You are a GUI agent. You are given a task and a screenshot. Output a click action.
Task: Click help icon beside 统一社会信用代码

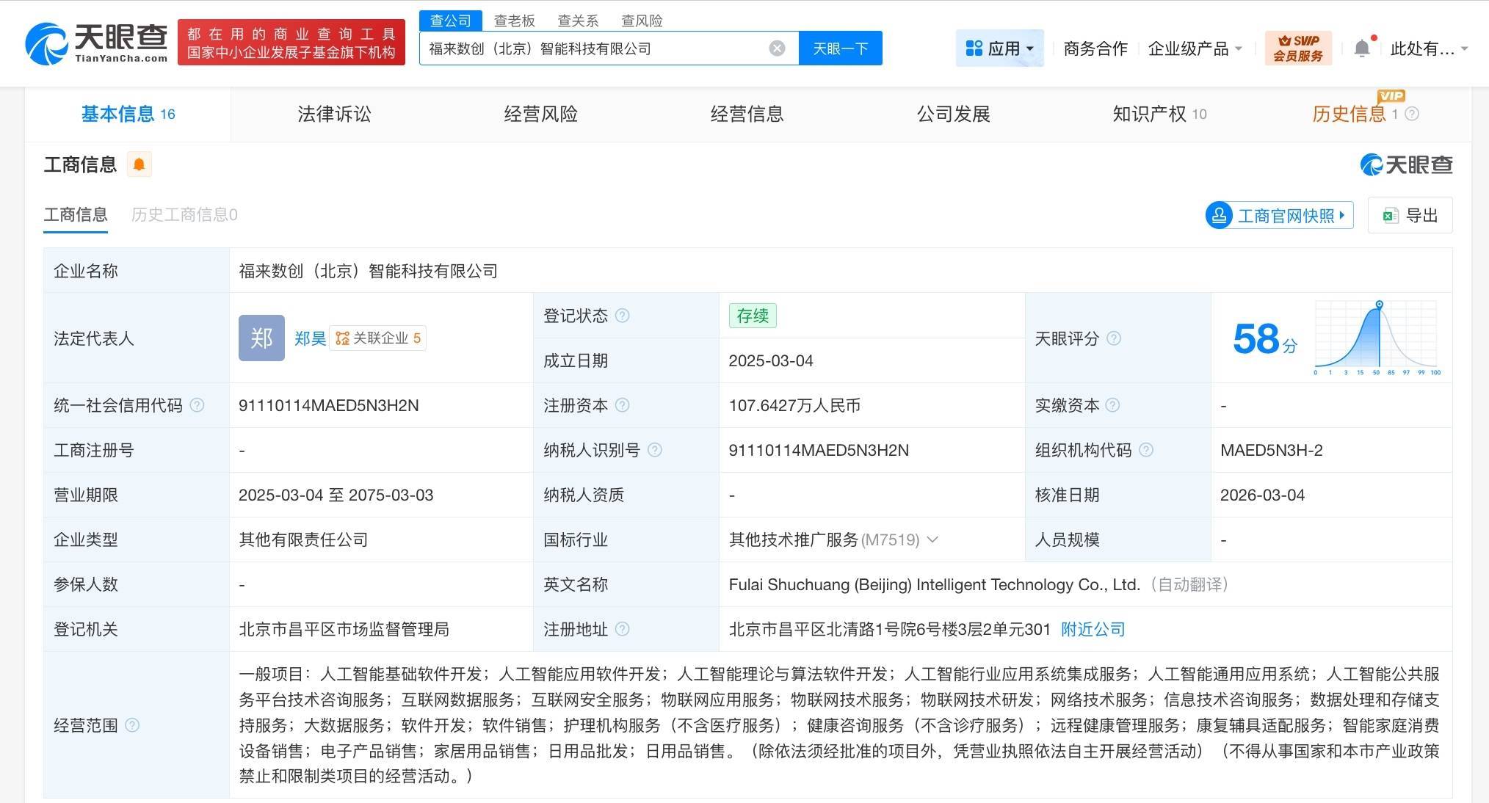[x=197, y=405]
